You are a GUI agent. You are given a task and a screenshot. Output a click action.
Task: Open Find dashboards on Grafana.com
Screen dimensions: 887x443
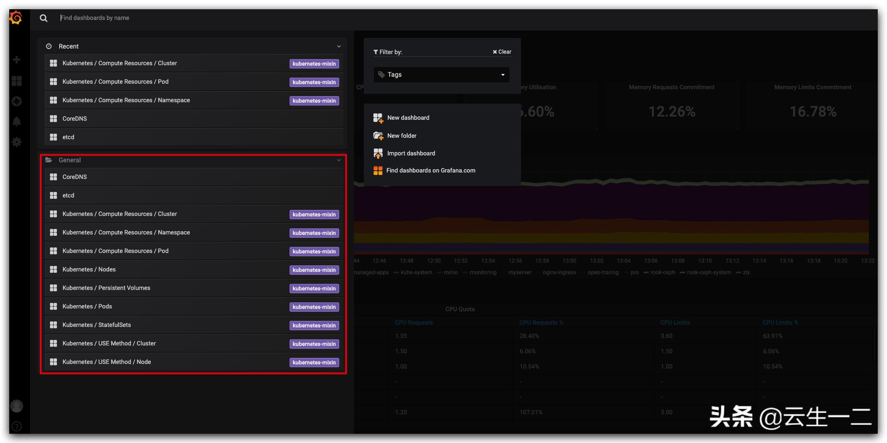click(431, 170)
